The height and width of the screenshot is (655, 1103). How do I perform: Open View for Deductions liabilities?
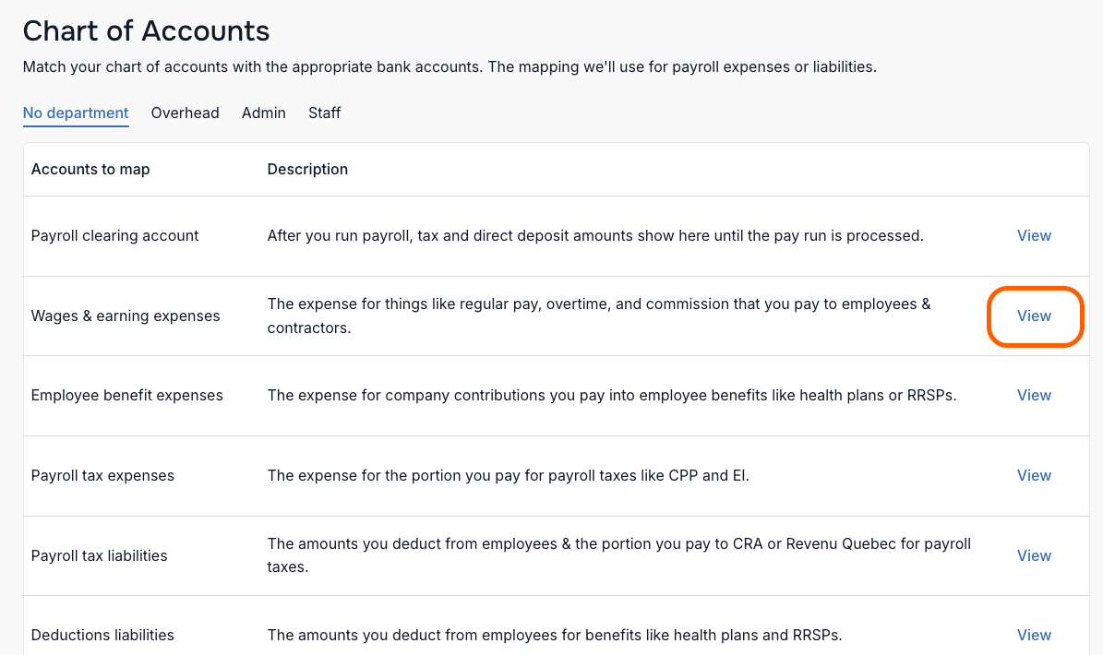point(1034,635)
